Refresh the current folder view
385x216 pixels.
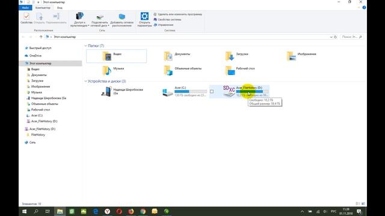336,37
